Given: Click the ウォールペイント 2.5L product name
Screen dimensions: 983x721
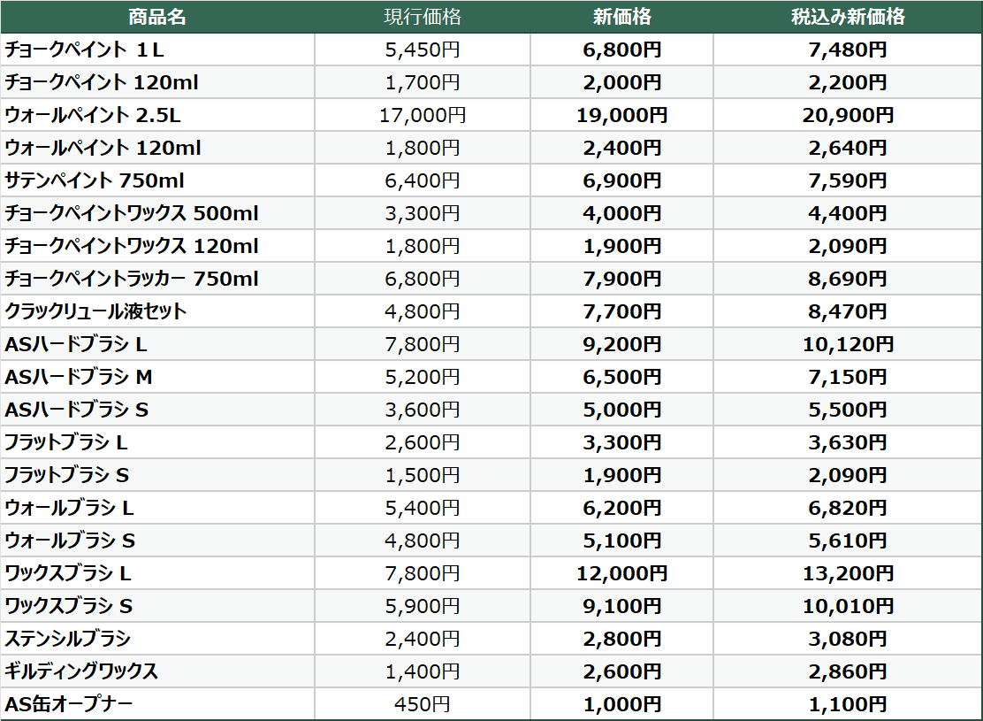Looking at the screenshot, I should pyautogui.click(x=93, y=115).
